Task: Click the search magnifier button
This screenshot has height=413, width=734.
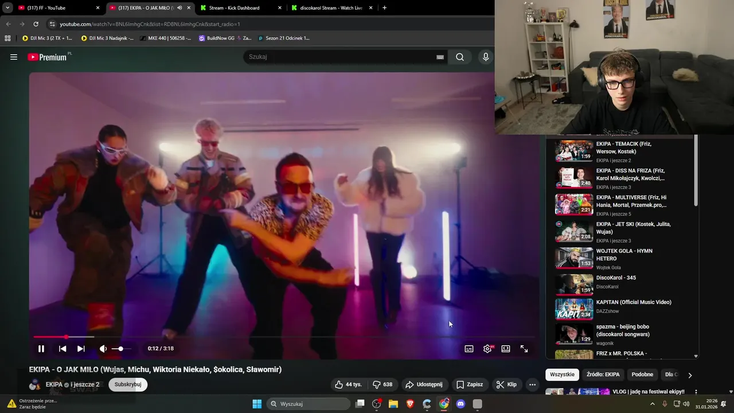Action: [460, 57]
